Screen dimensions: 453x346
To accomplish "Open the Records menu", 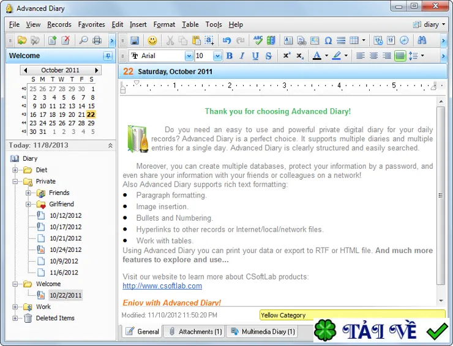I will [59, 24].
